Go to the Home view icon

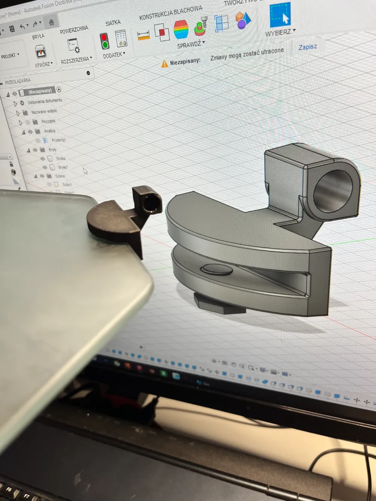(x=51, y=22)
